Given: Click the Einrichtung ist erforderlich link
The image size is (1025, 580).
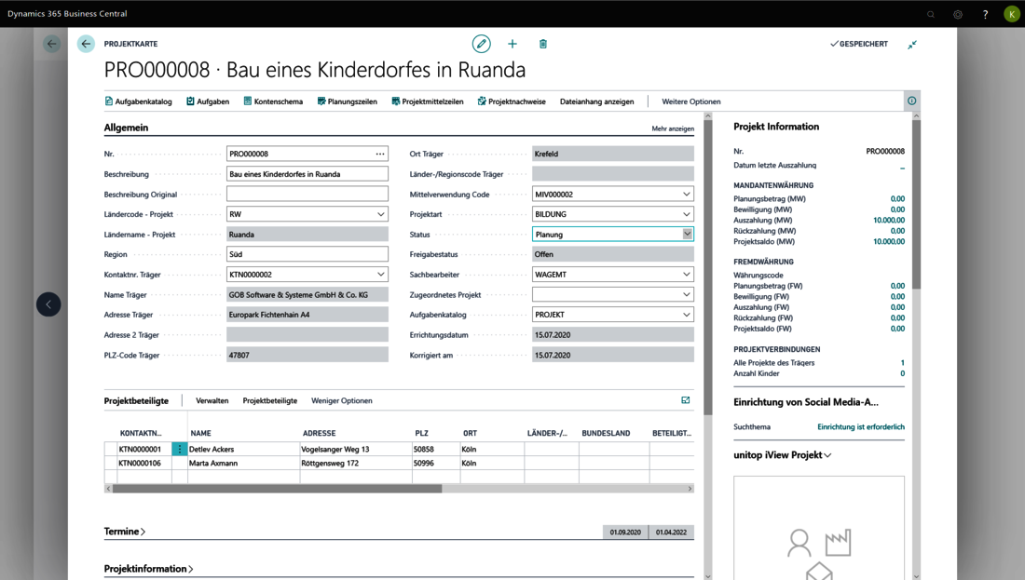Looking at the screenshot, I should click(x=861, y=427).
